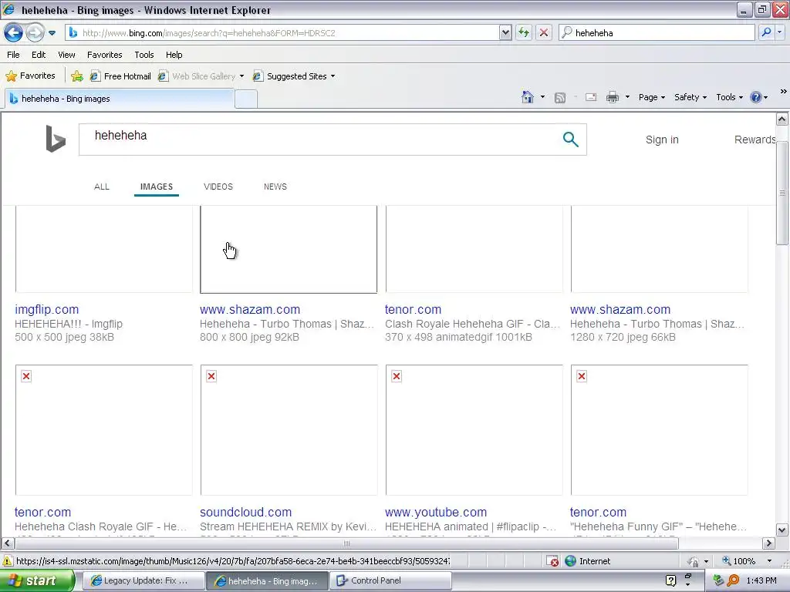The image size is (790, 592).
Task: Open the Print options dropdown arrow
Action: pos(627,97)
